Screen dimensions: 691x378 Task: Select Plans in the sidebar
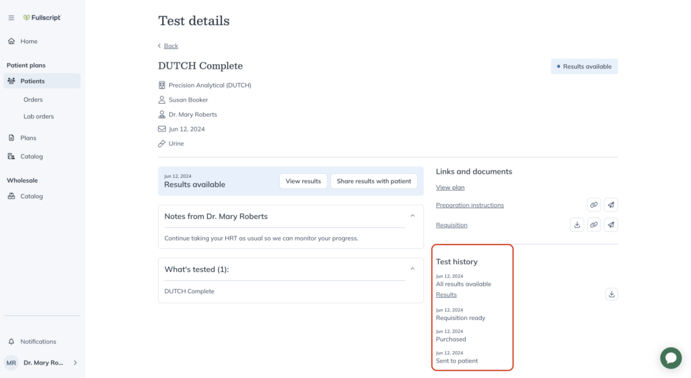[x=28, y=137]
